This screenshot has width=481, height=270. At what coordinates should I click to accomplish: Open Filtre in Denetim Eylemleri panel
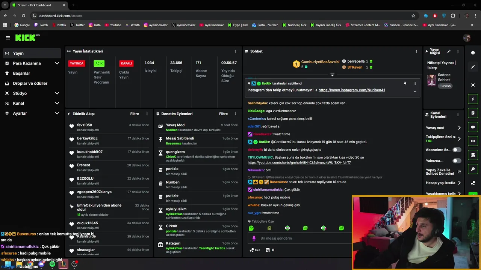223,114
